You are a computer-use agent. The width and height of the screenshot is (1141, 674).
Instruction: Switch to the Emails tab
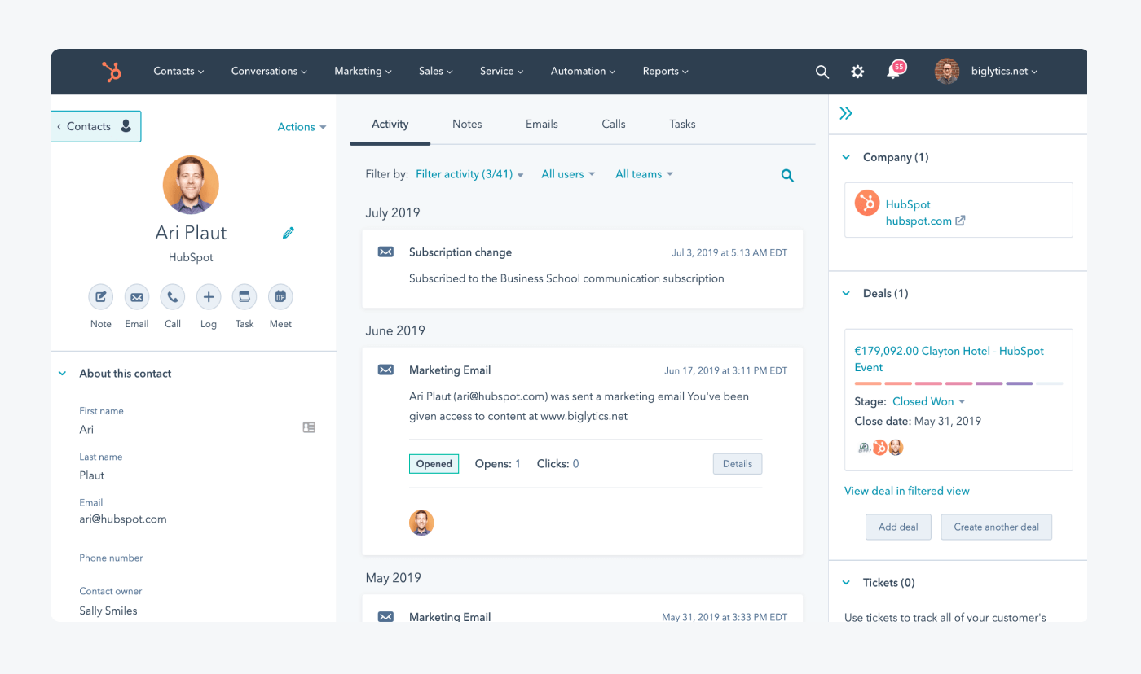542,125
